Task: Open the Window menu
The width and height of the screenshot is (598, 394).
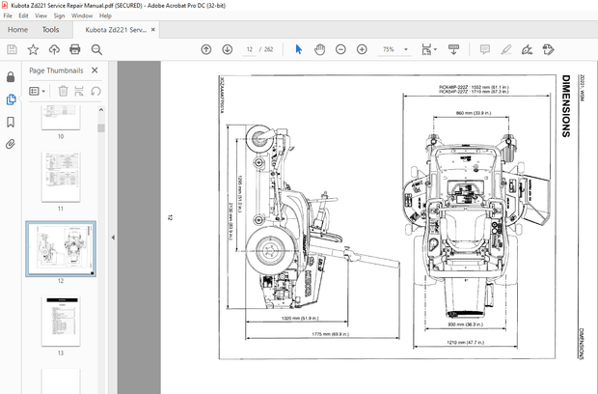Action: click(x=82, y=15)
